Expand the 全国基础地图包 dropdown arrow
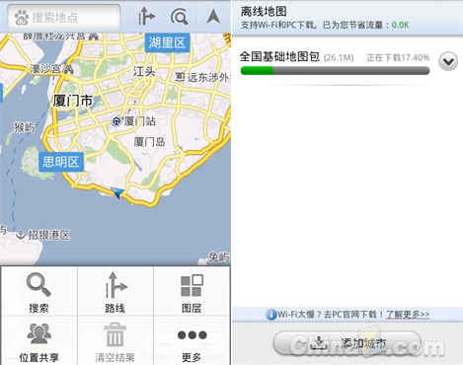Screen dimensions: 463x365 [448, 61]
